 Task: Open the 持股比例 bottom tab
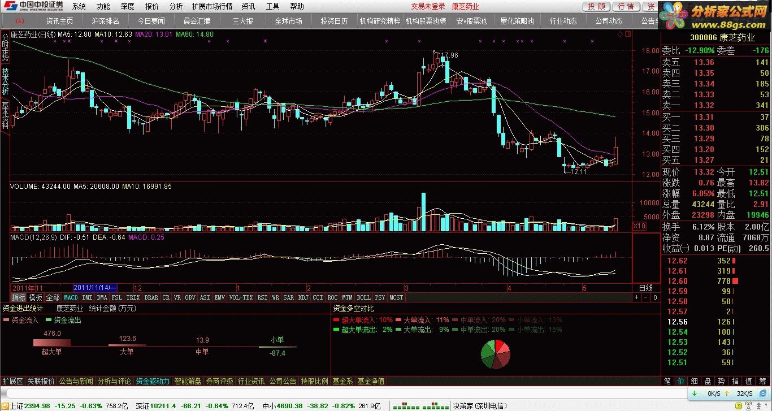314,381
